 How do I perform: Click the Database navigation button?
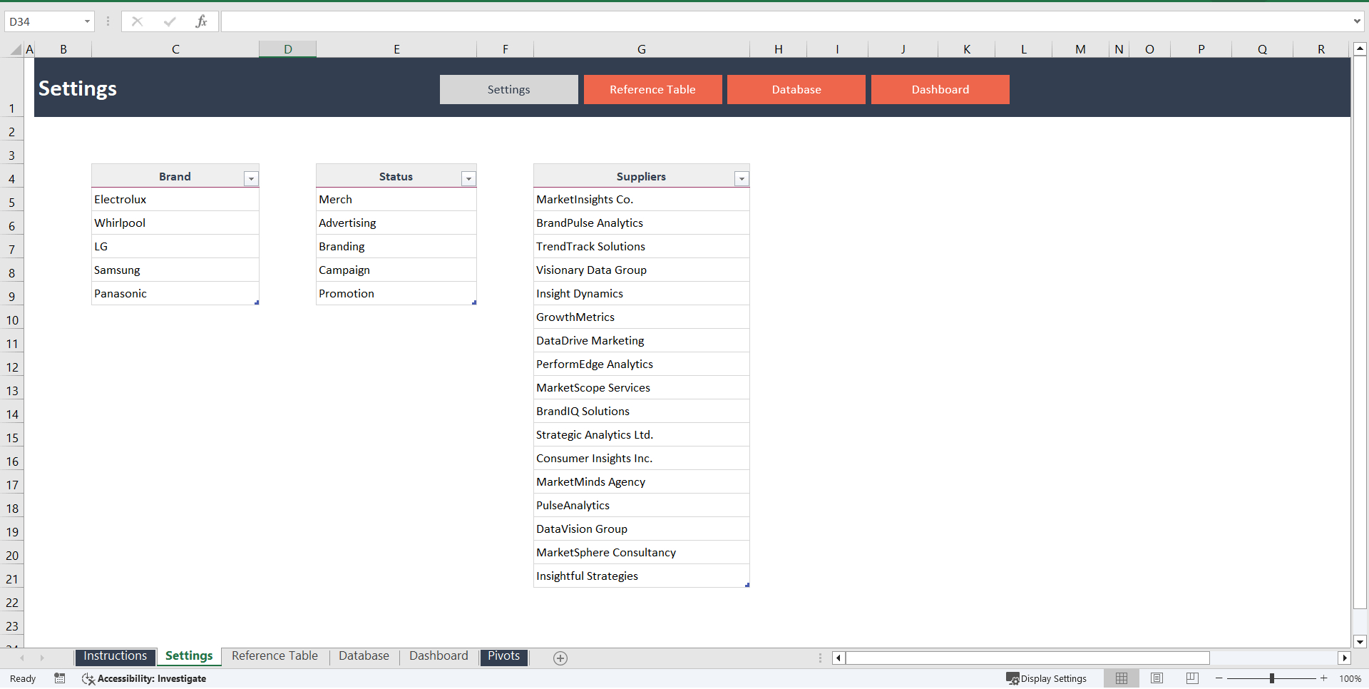click(796, 90)
